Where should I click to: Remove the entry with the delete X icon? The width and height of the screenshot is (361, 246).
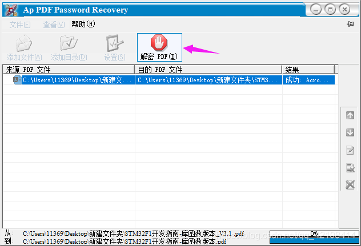pyautogui.click(x=350, y=185)
